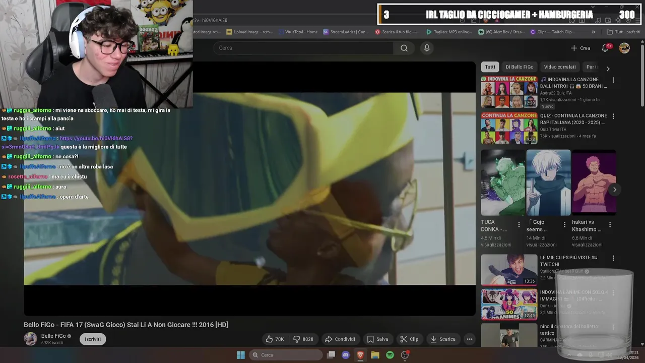This screenshot has width=645, height=363.
Task: Advance shorts shelf with next arrow
Action: point(614,190)
